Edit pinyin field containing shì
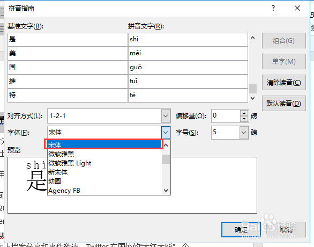This screenshot has height=247, width=314. click(188, 40)
